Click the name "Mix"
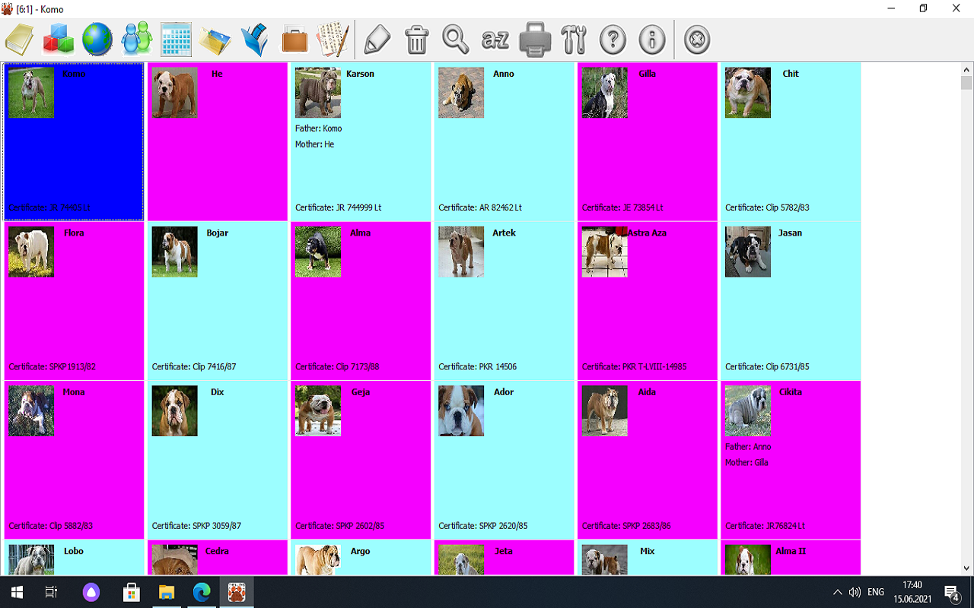This screenshot has width=974, height=608. (648, 551)
